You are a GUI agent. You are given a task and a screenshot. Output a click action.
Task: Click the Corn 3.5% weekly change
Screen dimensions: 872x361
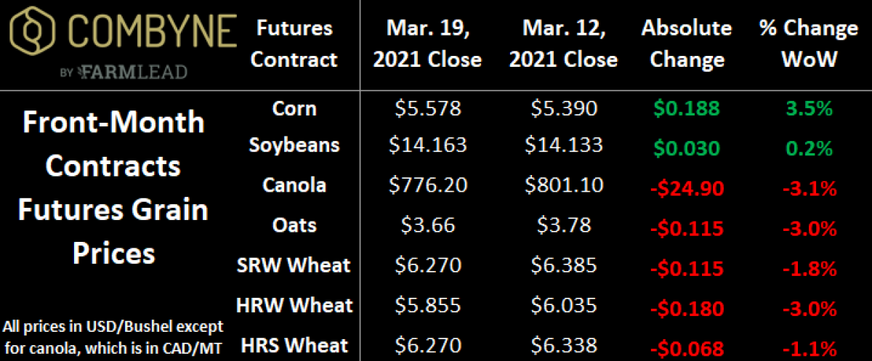(808, 109)
